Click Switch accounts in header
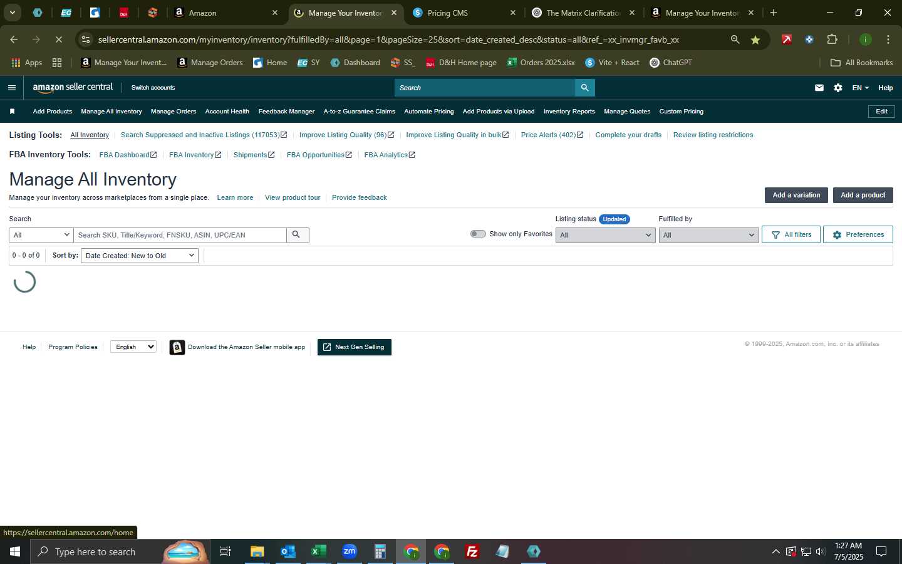The image size is (902, 564). (153, 88)
